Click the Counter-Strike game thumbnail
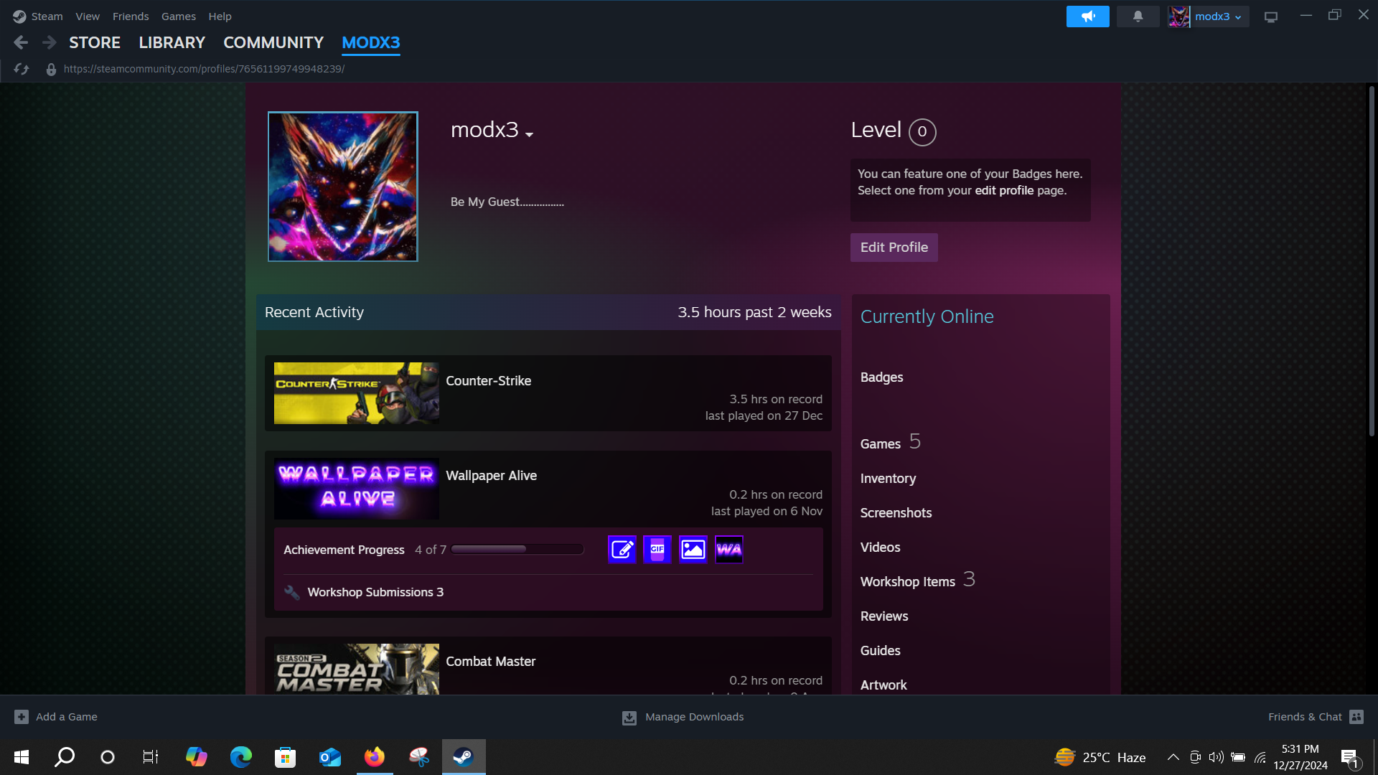The image size is (1378, 775). pos(356,393)
